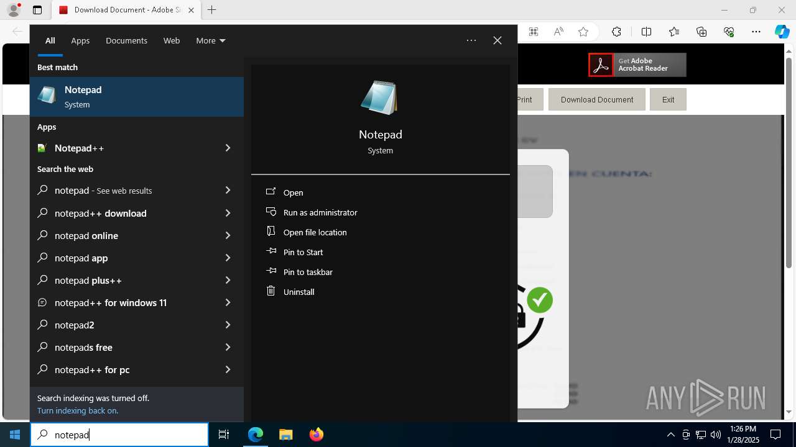Screen dimensions: 796x447
Task: Expand 'notepad plus++' suggestion chevron
Action: pos(228,280)
